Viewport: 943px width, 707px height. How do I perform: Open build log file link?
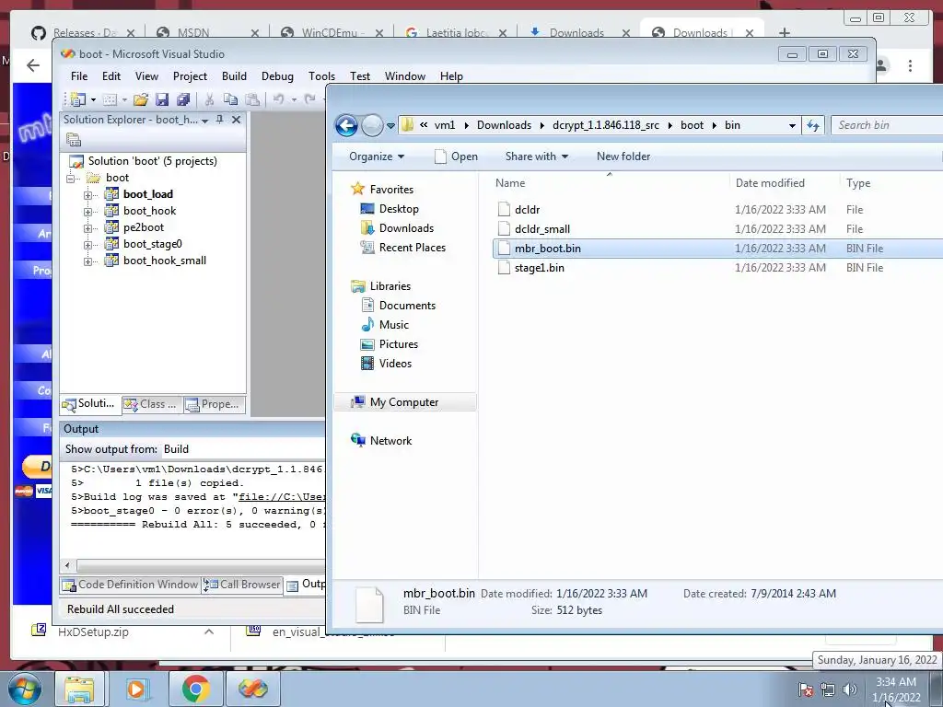click(282, 497)
